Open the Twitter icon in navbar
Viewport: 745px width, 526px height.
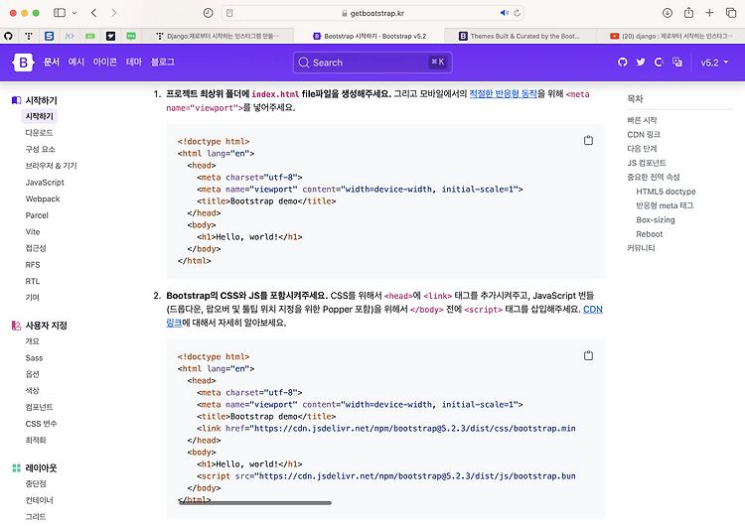pos(641,63)
